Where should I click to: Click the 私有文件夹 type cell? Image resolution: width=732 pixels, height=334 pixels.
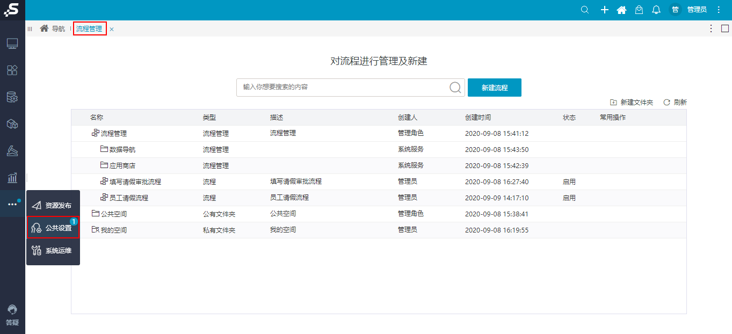click(x=219, y=230)
